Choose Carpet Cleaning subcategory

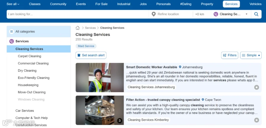(x=30, y=56)
